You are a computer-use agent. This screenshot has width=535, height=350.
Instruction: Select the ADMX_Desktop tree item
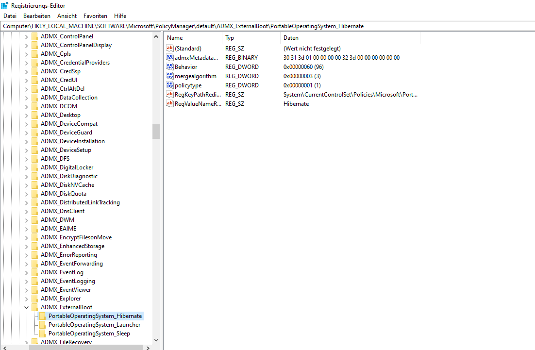click(60, 115)
